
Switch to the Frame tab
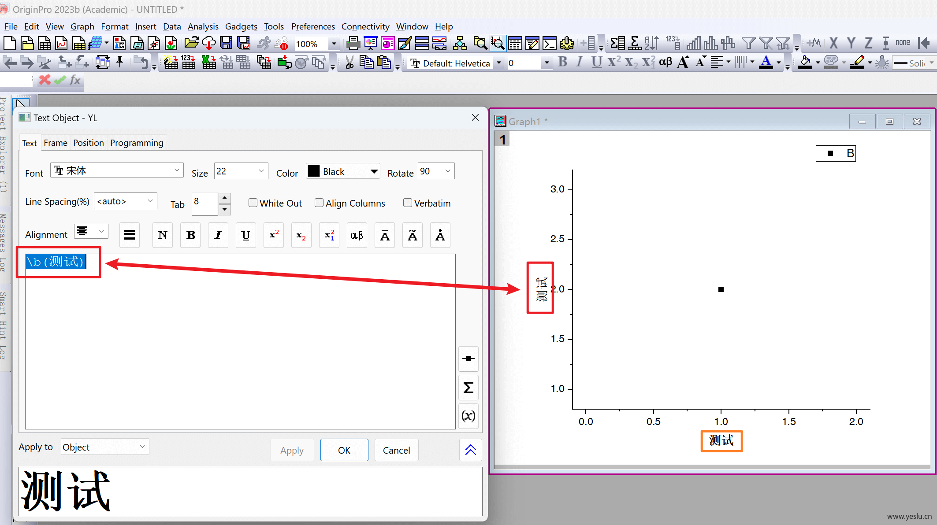pos(56,143)
